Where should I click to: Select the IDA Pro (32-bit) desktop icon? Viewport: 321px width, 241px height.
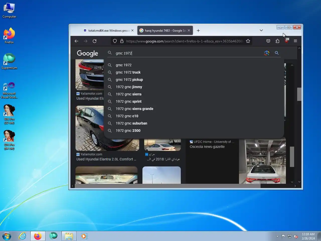pyautogui.click(x=9, y=114)
